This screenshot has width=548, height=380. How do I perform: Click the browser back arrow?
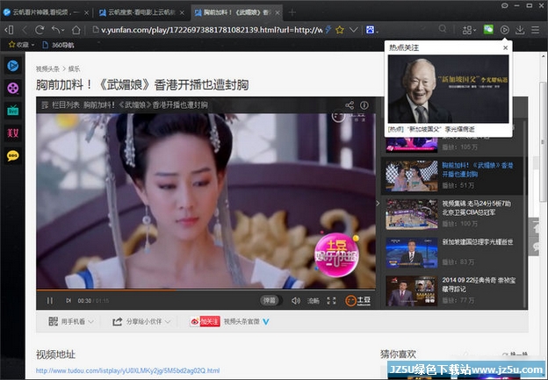pos(25,30)
